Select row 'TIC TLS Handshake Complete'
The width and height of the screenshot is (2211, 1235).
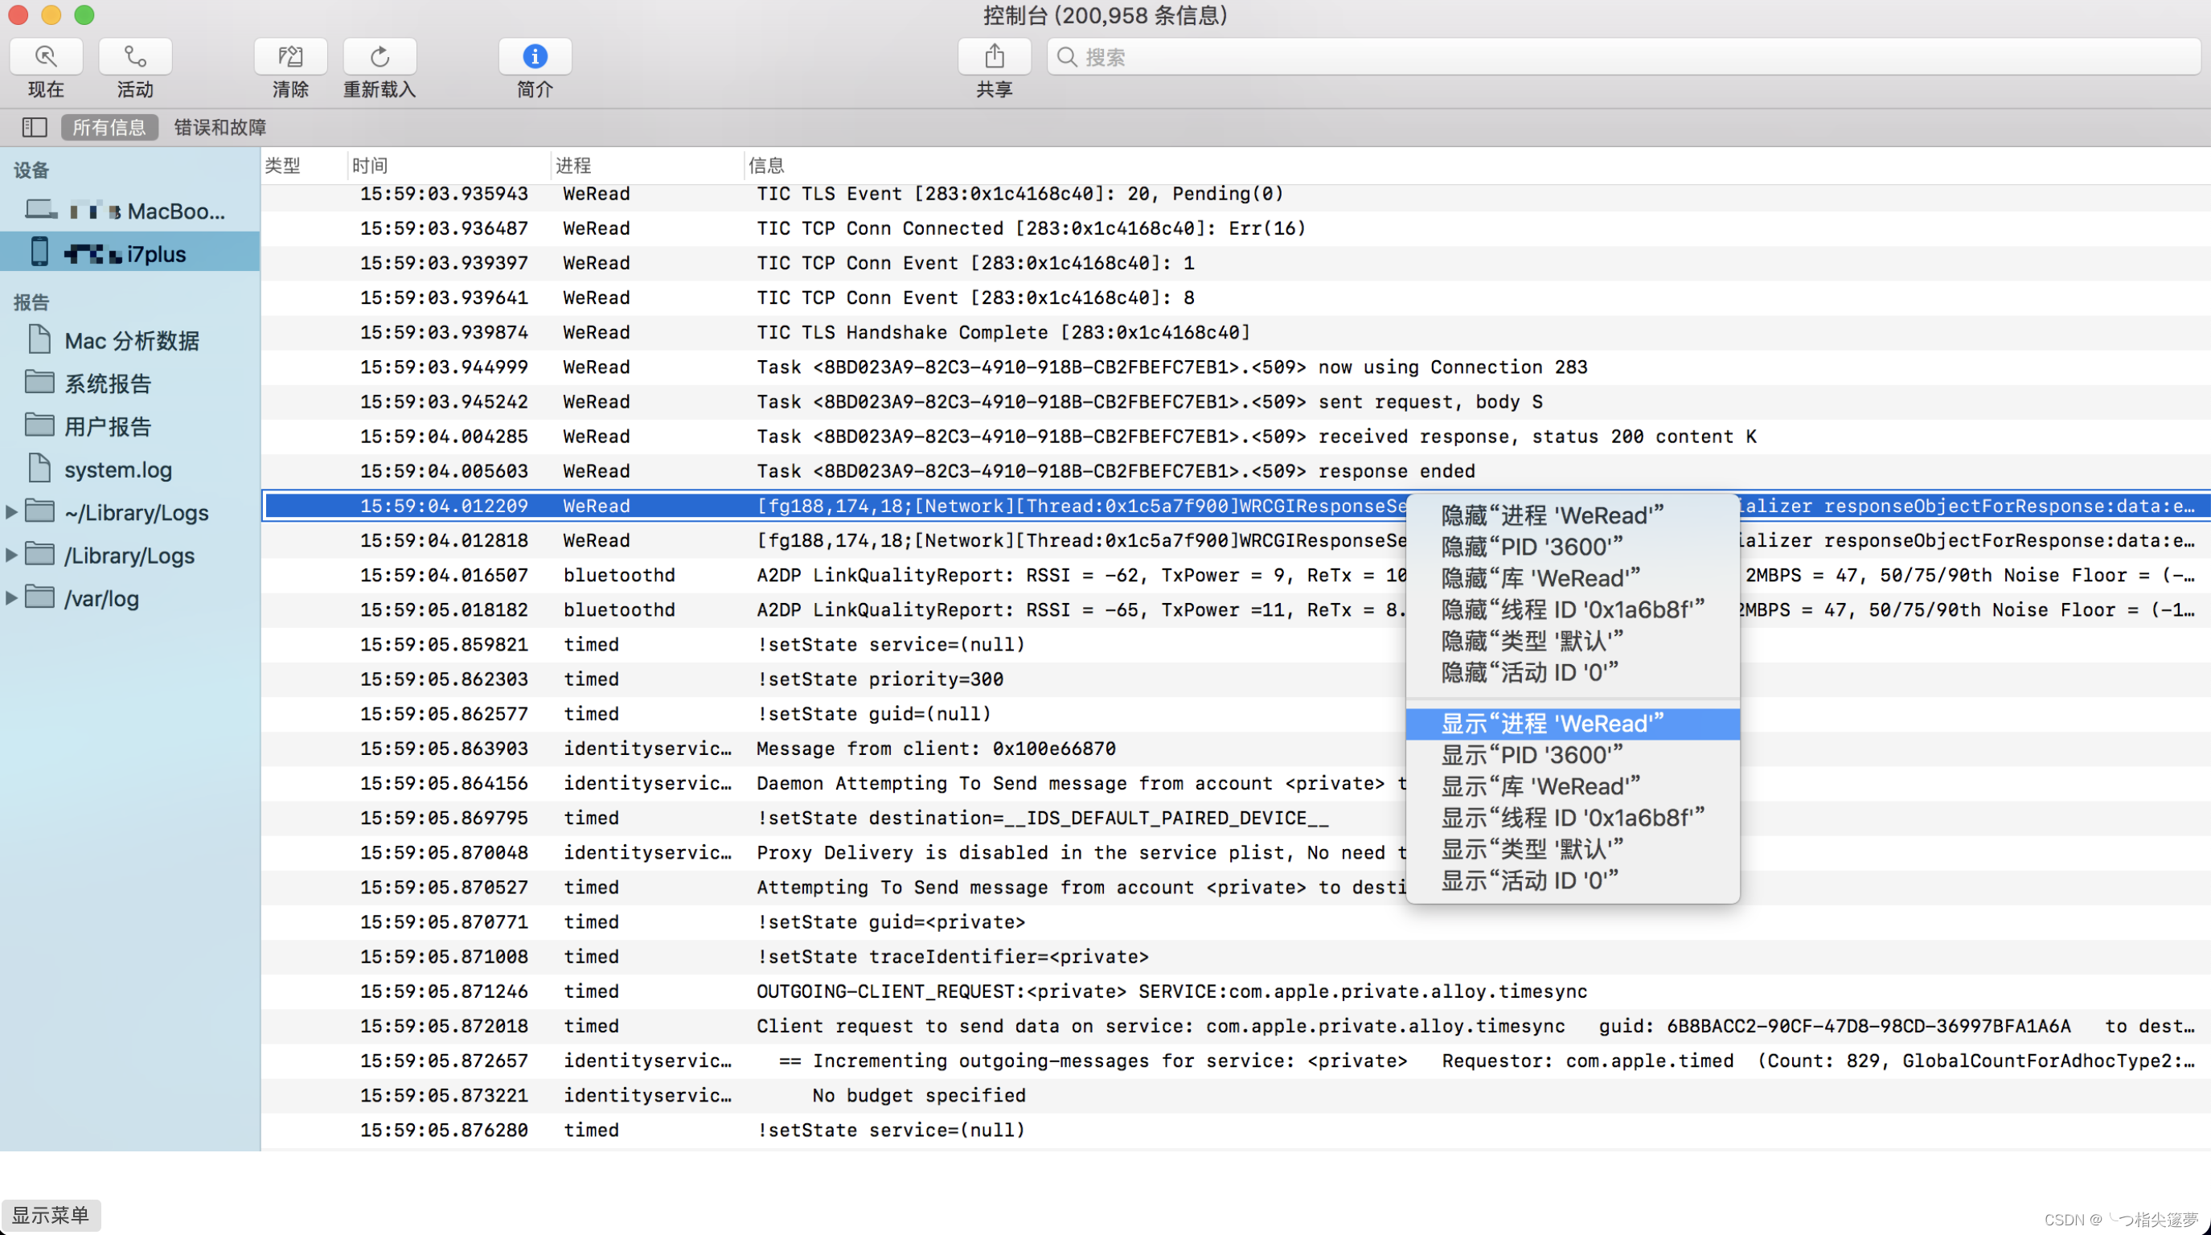pos(1235,332)
